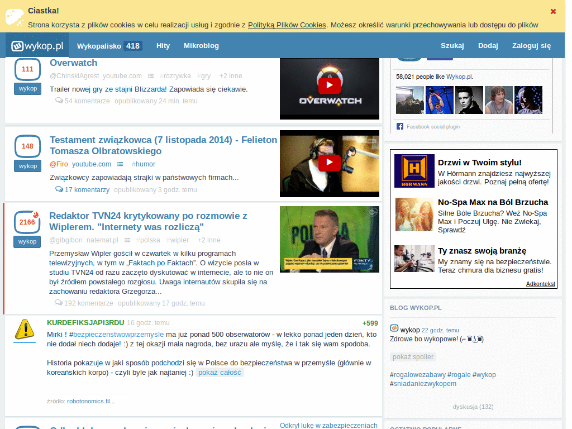The width and height of the screenshot is (572, 429).
Task: Click the Adkontekst link
Action: (540, 284)
